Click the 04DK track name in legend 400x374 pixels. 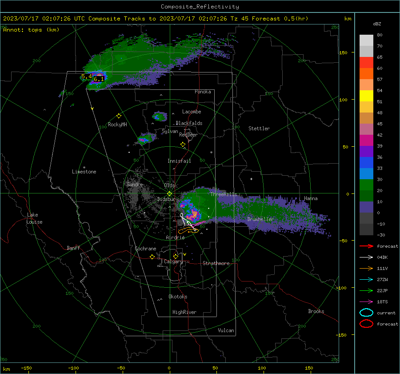tap(382, 257)
